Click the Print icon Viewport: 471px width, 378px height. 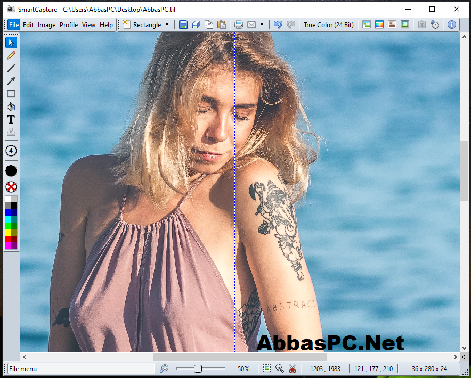(x=239, y=24)
